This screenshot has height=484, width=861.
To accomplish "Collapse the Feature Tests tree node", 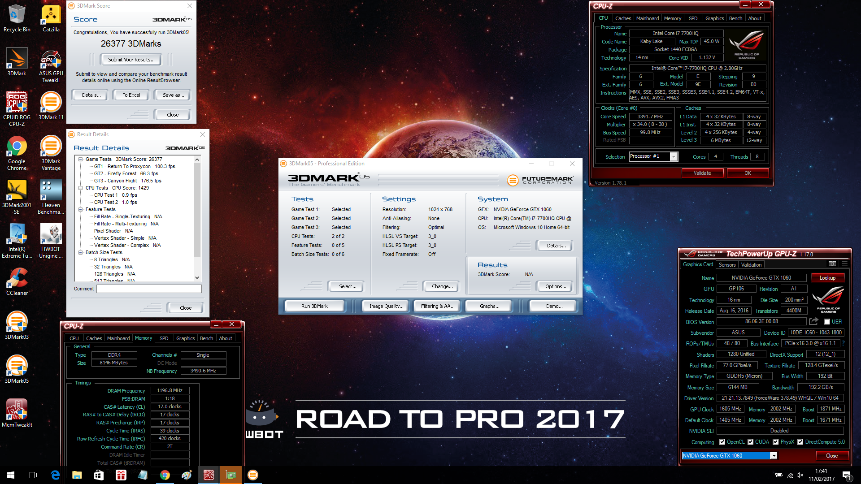I will (80, 209).
